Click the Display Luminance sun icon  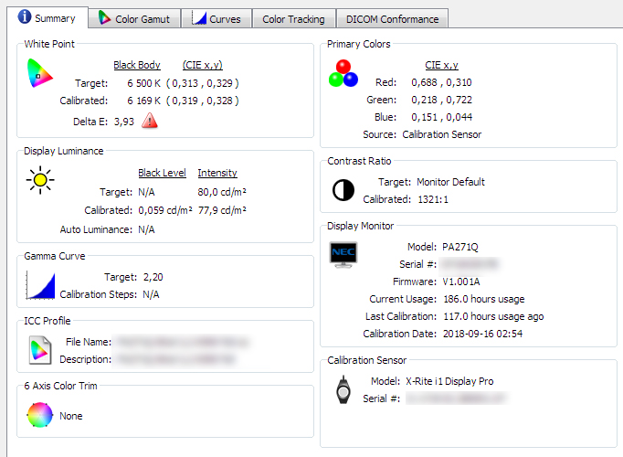tap(40, 179)
